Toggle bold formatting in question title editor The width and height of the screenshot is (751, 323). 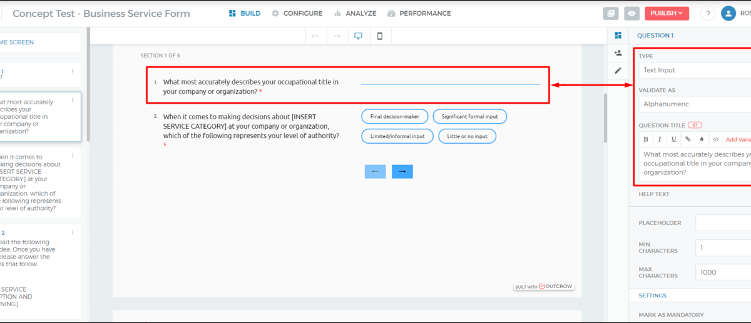tap(646, 139)
